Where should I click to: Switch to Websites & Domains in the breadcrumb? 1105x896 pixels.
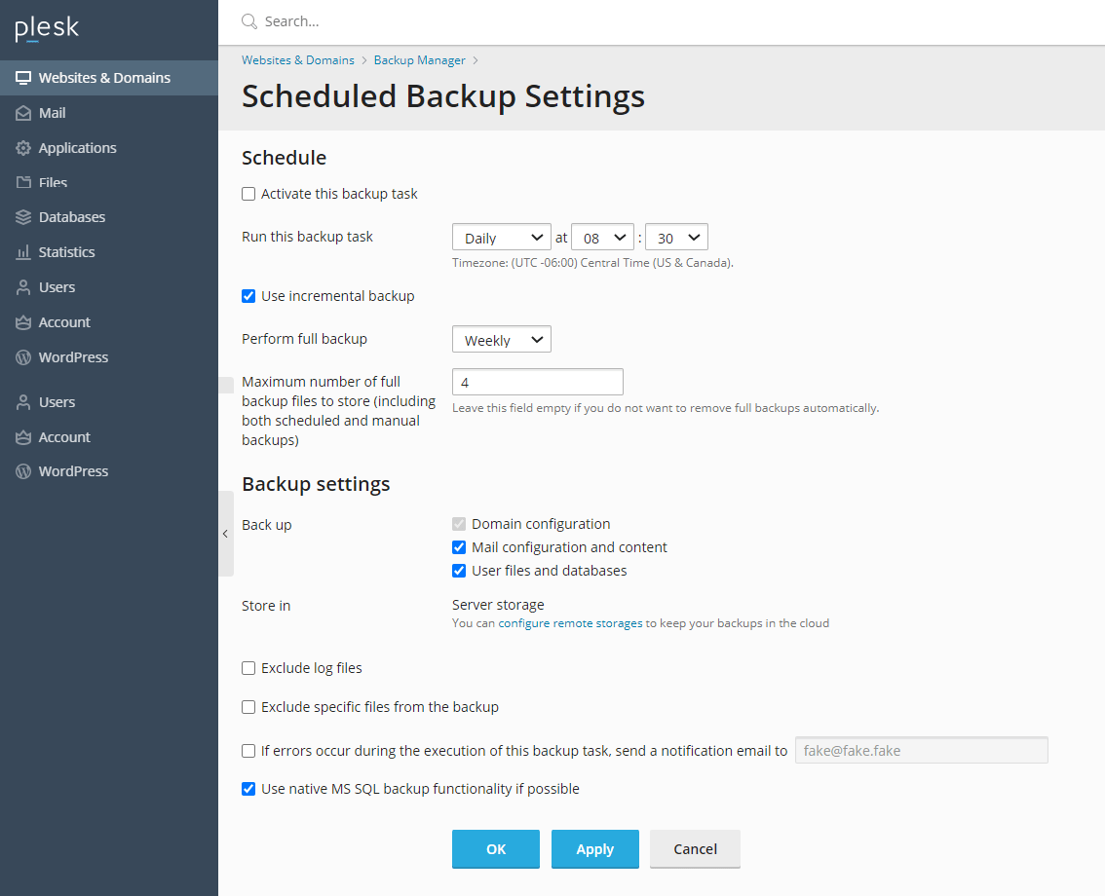click(297, 59)
